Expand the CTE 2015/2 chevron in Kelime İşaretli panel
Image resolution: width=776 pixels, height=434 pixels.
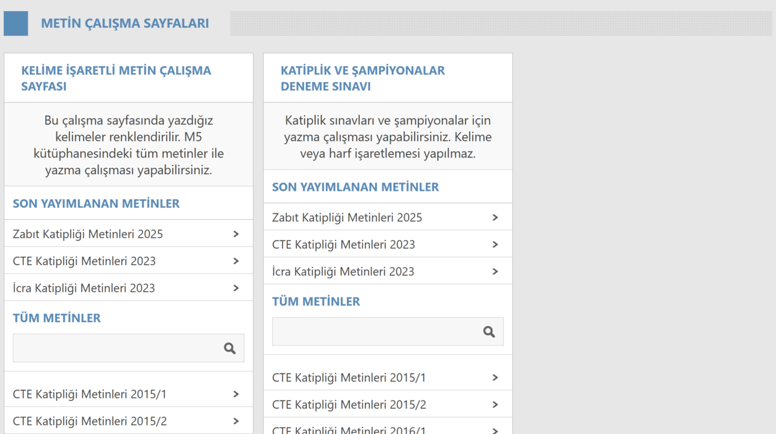[x=236, y=421]
